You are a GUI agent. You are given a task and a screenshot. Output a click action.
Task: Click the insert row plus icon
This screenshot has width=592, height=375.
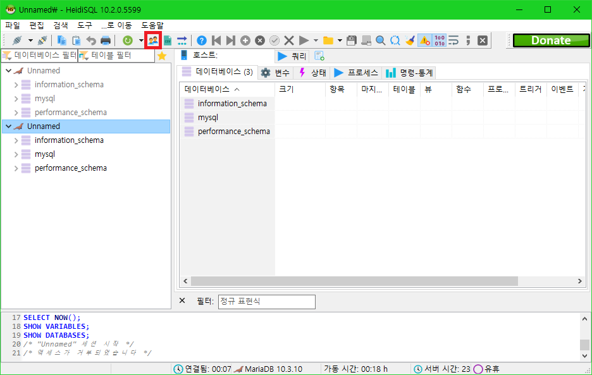tap(245, 40)
